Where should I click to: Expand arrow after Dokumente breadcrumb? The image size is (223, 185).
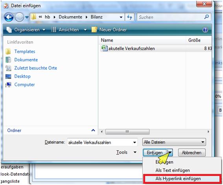(x=87, y=17)
